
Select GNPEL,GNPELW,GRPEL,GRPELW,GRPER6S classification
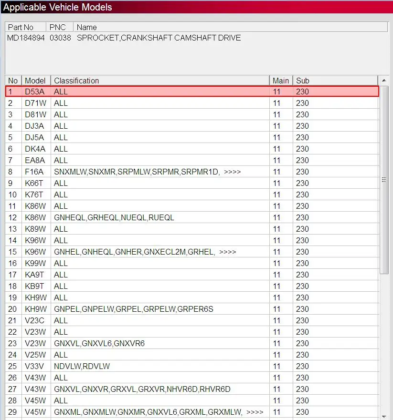134,309
